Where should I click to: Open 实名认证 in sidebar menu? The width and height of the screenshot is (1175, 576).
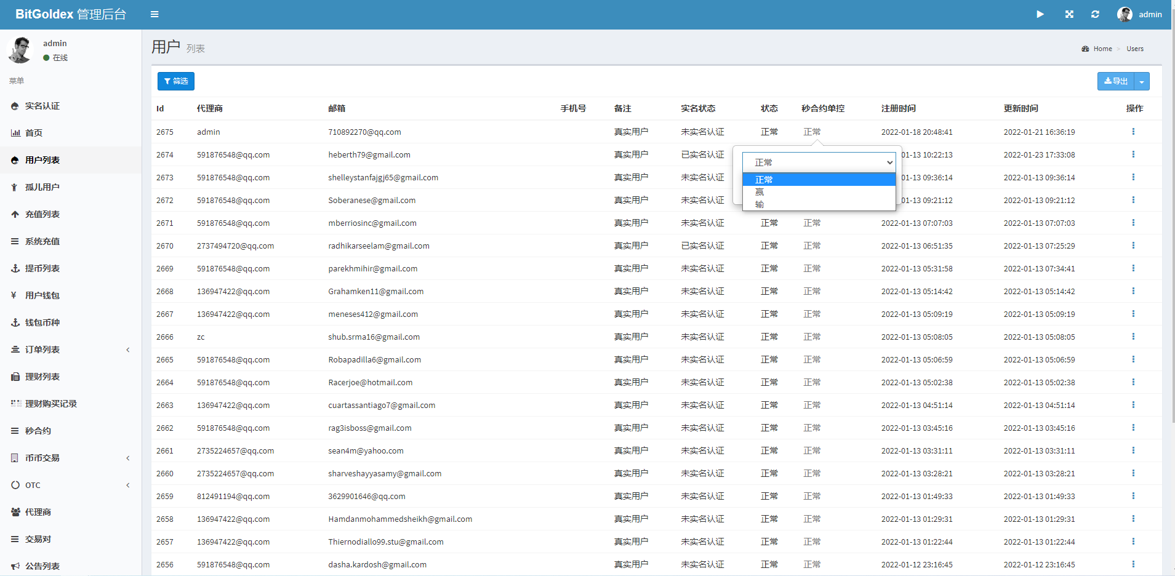point(42,106)
